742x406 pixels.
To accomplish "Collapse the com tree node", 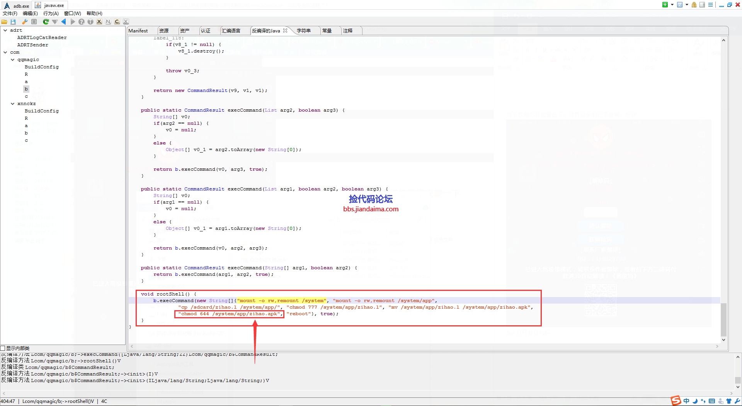I will [5, 52].
